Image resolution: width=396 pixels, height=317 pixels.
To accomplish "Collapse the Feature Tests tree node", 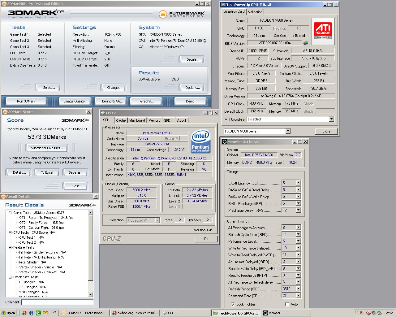I will coord(10,247).
